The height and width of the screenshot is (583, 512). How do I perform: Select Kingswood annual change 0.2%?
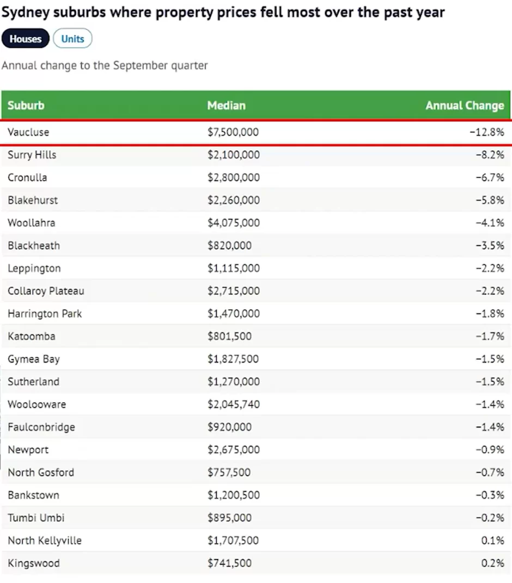pos(492,563)
